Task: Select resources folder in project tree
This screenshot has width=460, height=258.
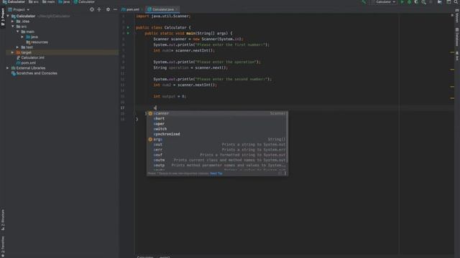Action: [37, 42]
